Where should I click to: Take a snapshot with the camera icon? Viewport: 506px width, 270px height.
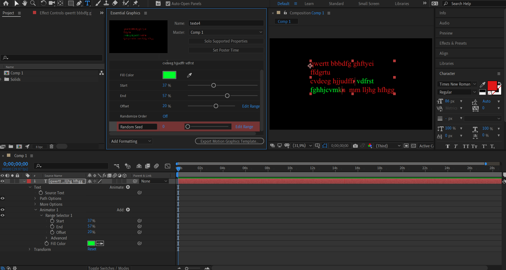tap(355, 146)
